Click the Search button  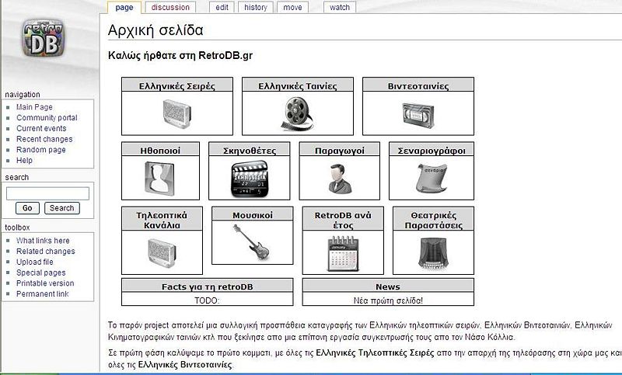coord(62,208)
